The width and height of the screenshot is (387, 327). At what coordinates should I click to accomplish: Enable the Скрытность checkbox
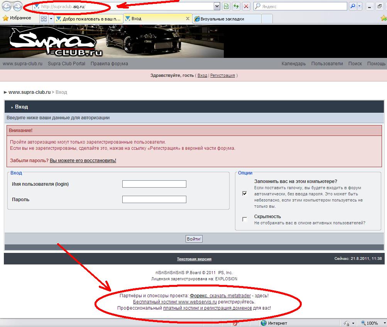(x=245, y=219)
